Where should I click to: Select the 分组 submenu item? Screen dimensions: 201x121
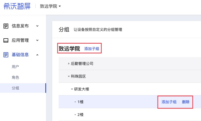coord(23,88)
